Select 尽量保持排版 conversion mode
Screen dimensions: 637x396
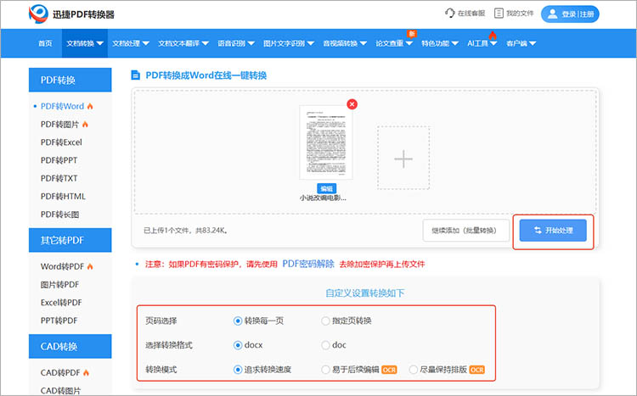[413, 370]
